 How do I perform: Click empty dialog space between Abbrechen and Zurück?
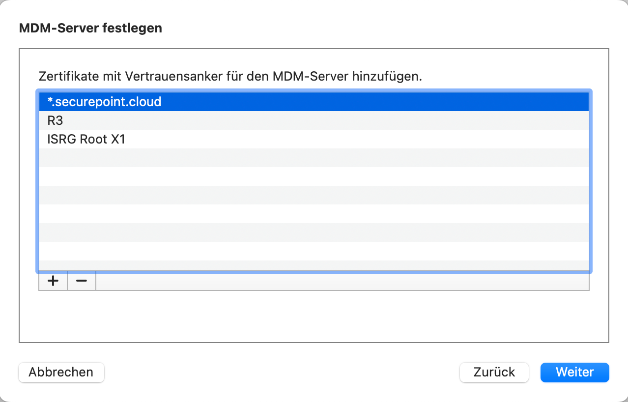280,372
